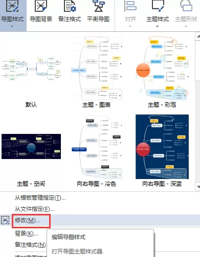
Task: Select the 向右导图 - 冷色 style thumbnail
Action: click(97, 147)
